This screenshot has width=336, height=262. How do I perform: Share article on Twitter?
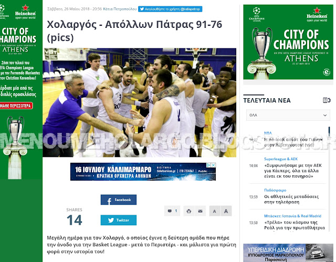119,220
